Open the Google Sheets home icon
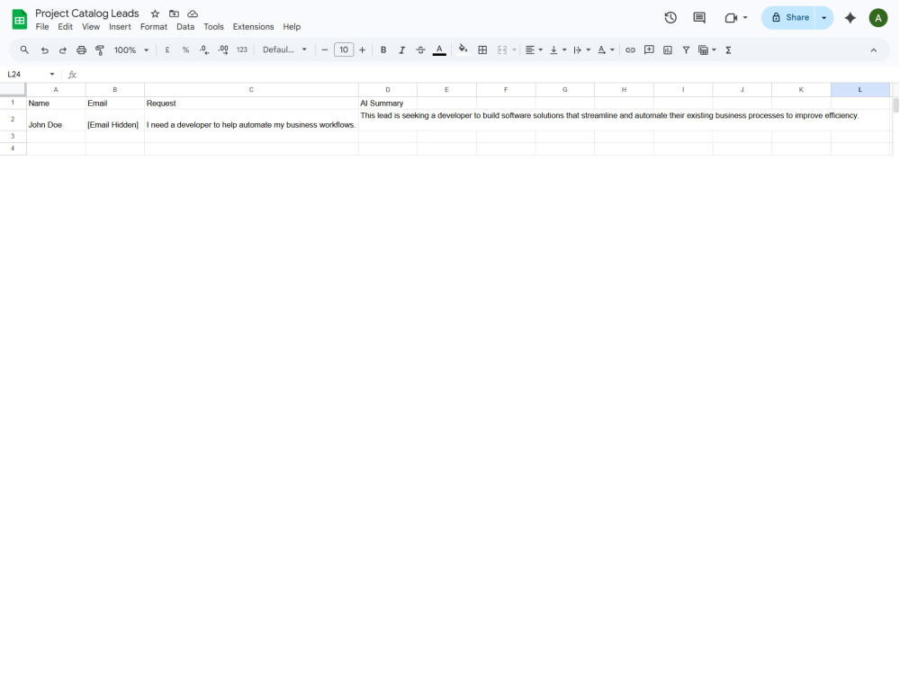Viewport: 900px width, 675px height. pos(20,19)
